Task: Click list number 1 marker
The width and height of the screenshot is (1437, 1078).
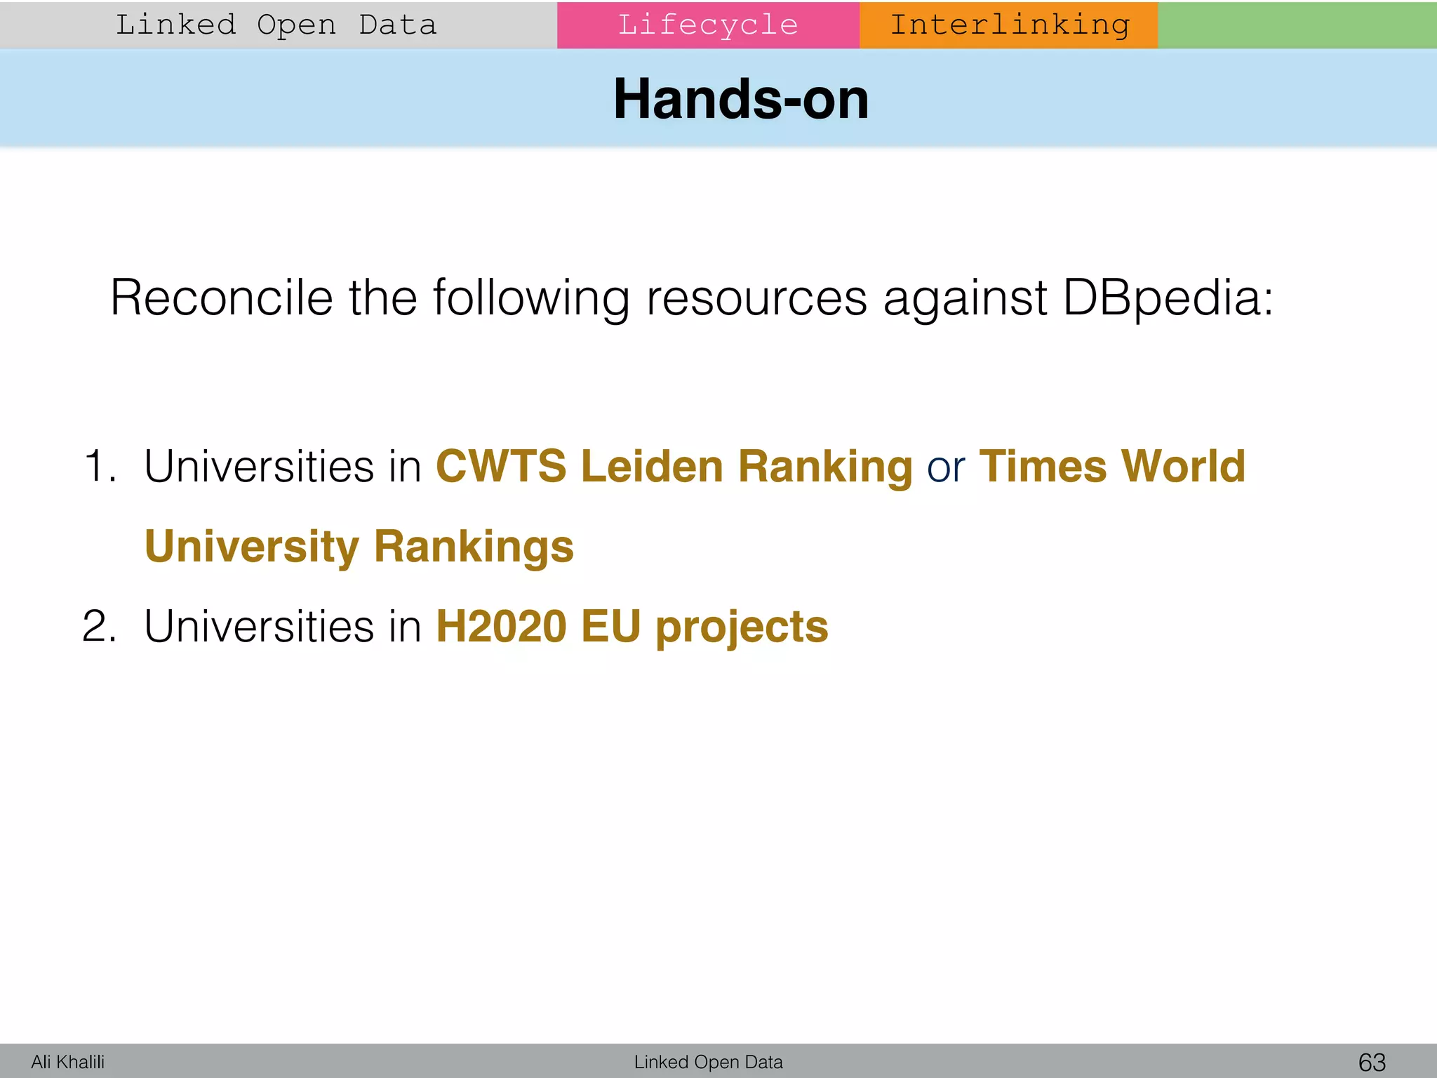Action: [x=100, y=467]
